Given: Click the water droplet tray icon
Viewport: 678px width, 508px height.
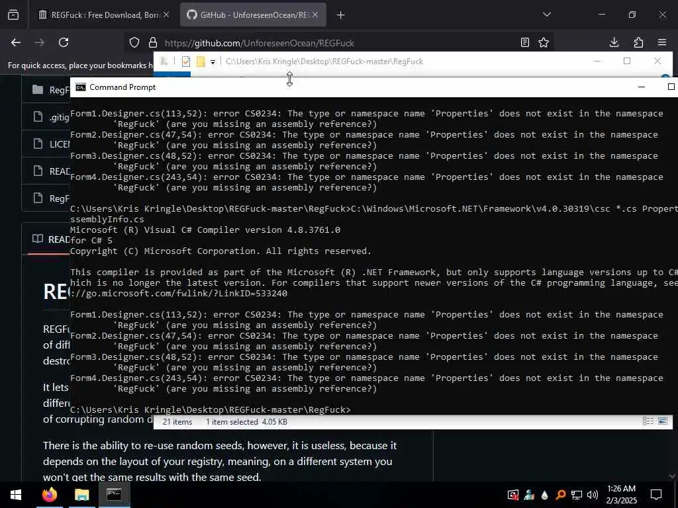Looking at the screenshot, I should click(x=544, y=495).
